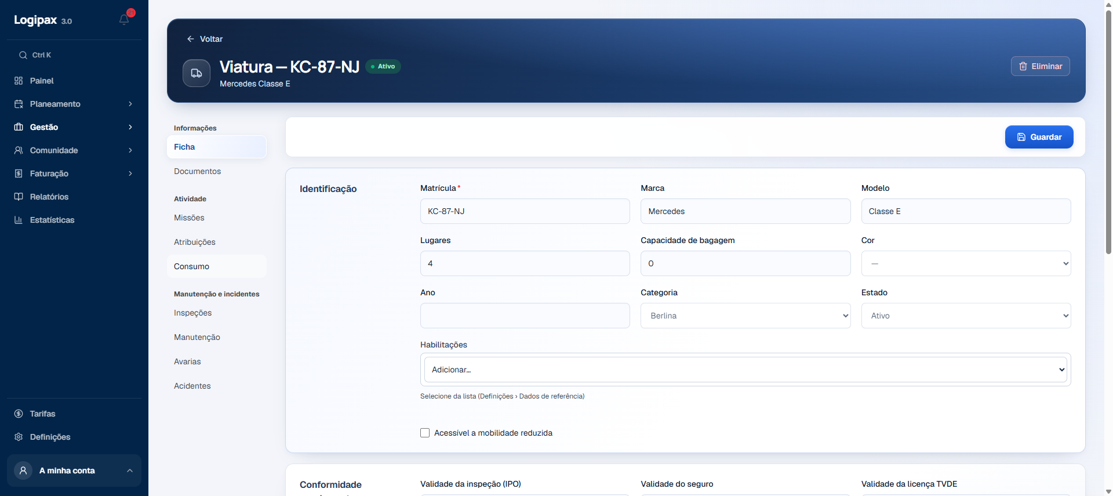The height and width of the screenshot is (496, 1113).
Task: Open the Missões section
Action: point(217,218)
